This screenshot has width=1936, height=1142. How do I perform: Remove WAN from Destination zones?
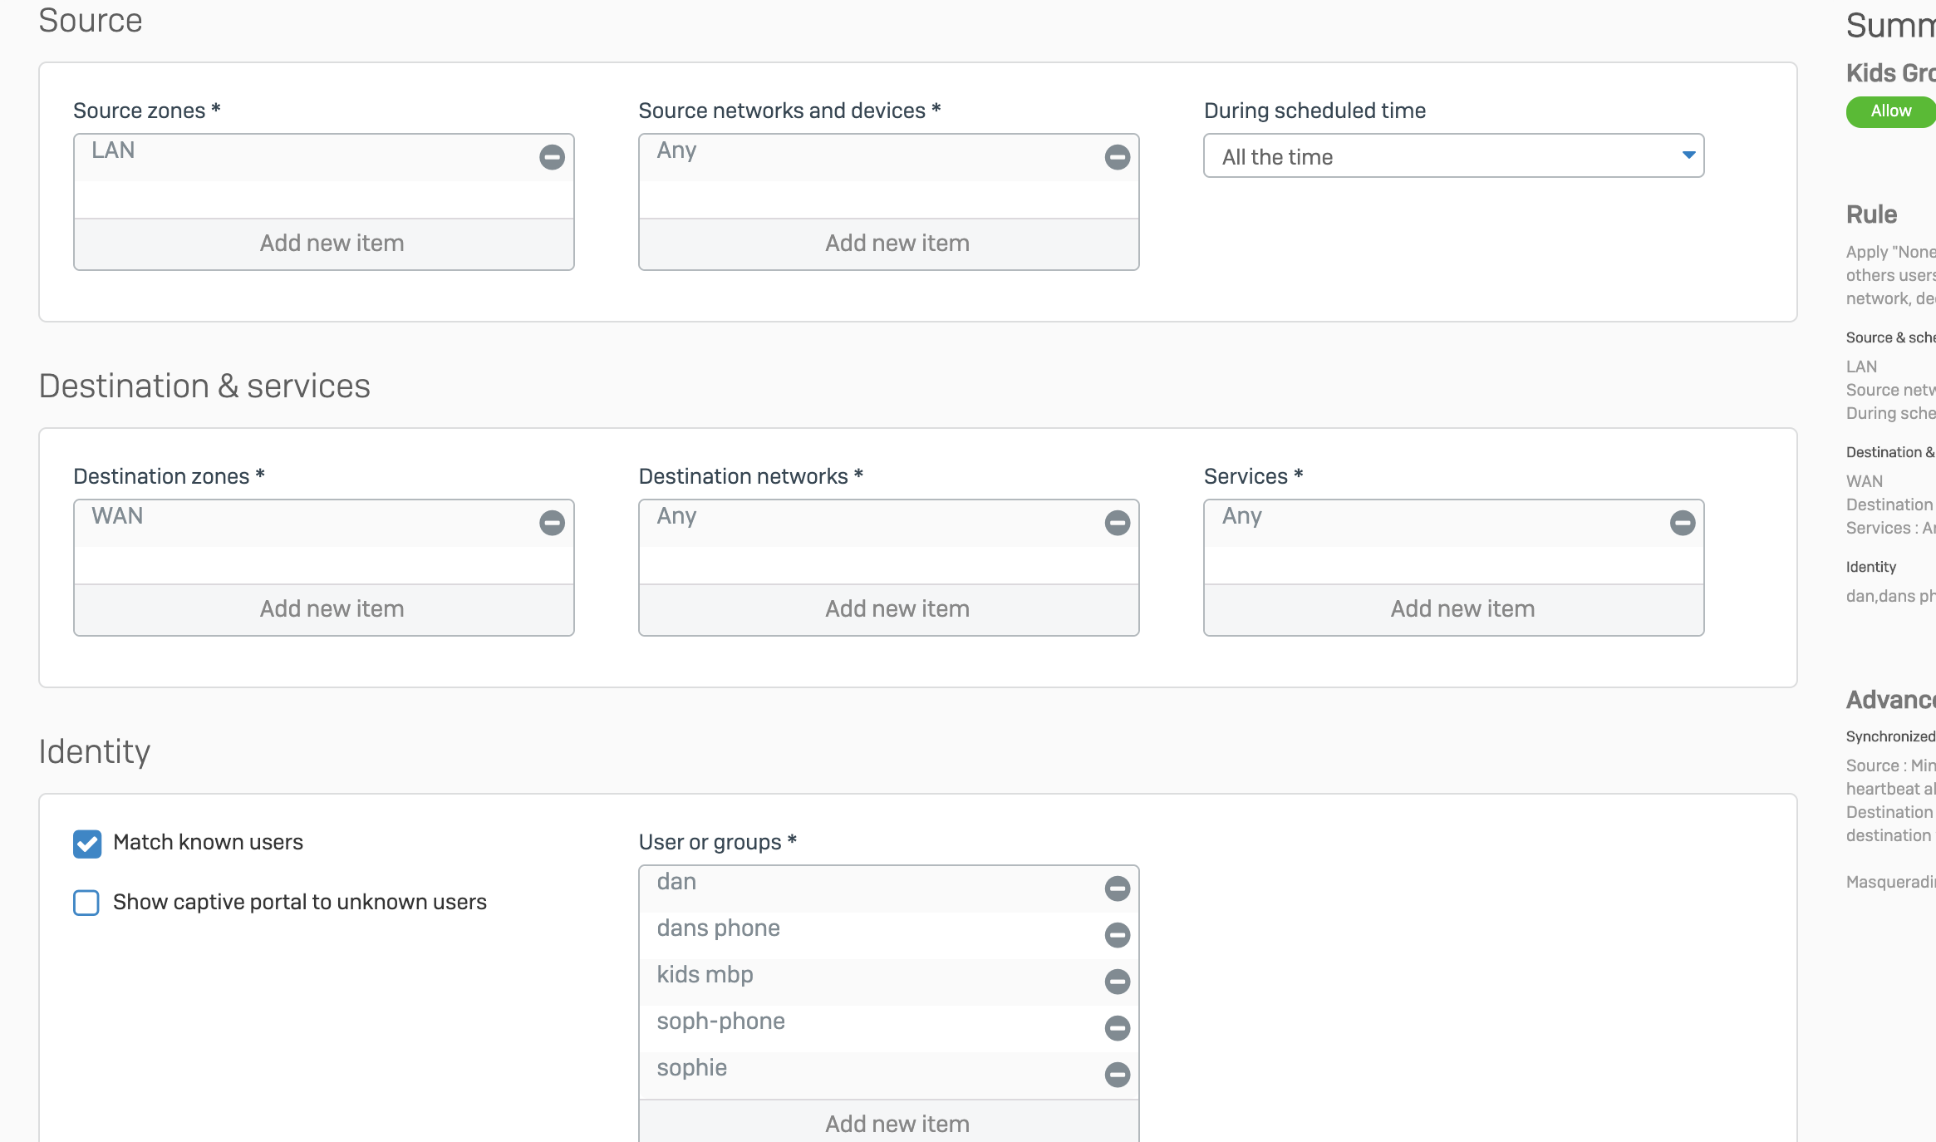tap(552, 523)
